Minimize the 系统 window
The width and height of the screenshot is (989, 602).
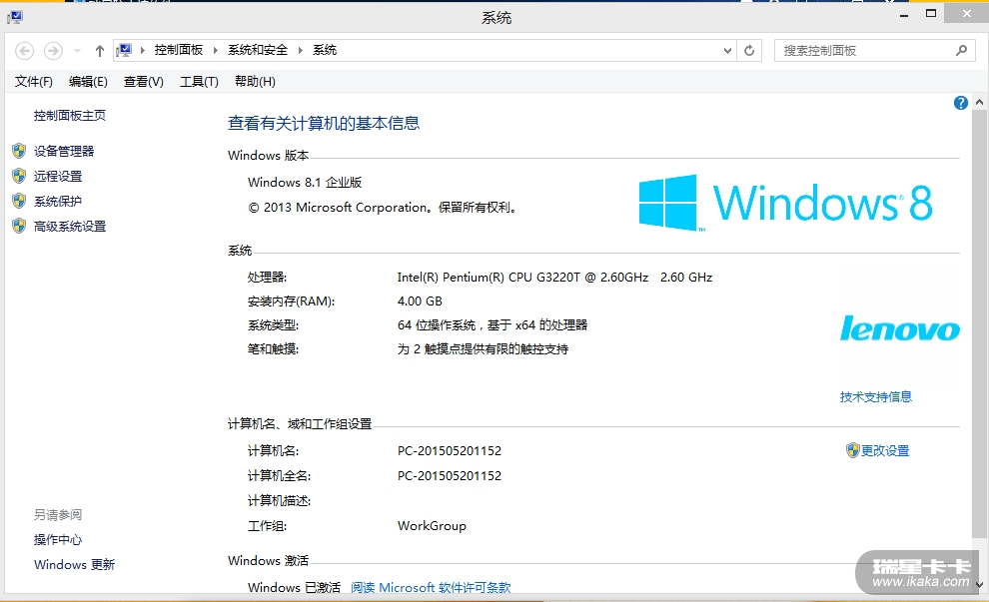[904, 14]
